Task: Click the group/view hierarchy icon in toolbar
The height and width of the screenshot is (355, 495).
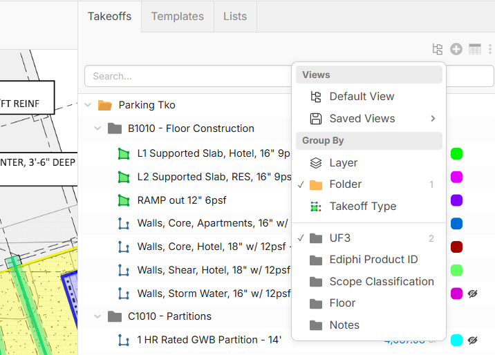Action: (437, 49)
